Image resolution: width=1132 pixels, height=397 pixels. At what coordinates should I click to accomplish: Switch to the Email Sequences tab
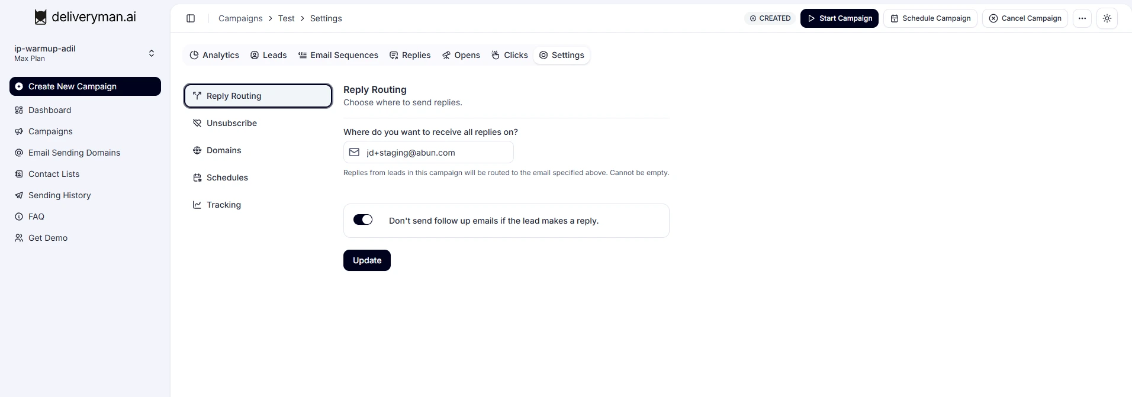(338, 55)
